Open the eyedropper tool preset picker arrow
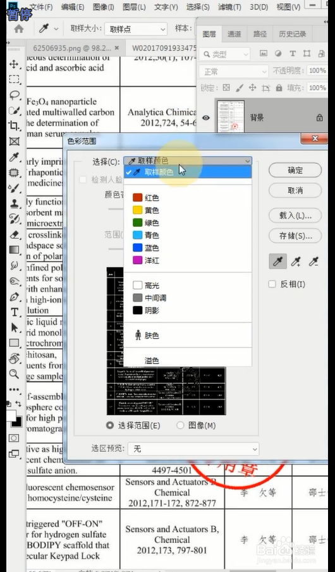 click(56, 28)
